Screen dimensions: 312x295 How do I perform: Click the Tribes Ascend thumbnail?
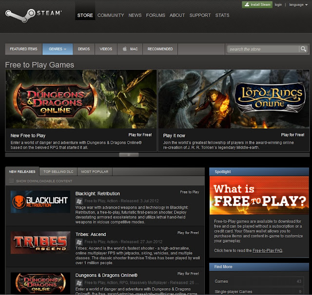pos(40,243)
